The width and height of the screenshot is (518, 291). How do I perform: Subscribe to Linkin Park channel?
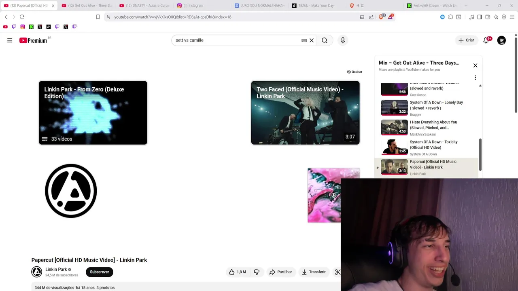(100, 272)
